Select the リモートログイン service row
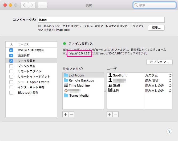The width and height of the screenshot is (178, 141). point(31,71)
